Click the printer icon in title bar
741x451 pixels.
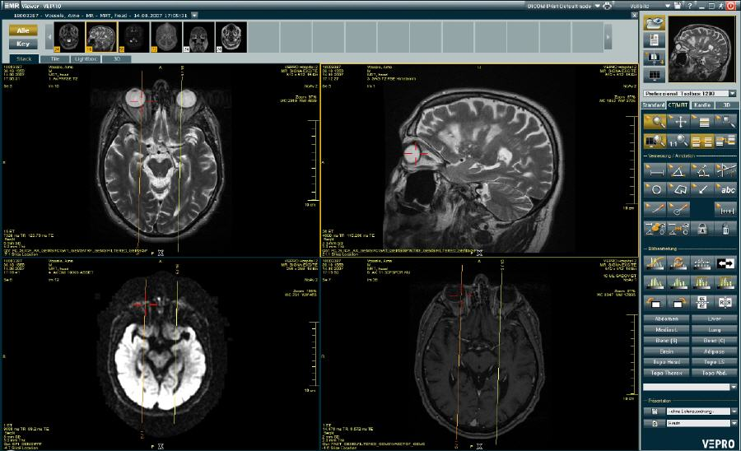(x=608, y=6)
